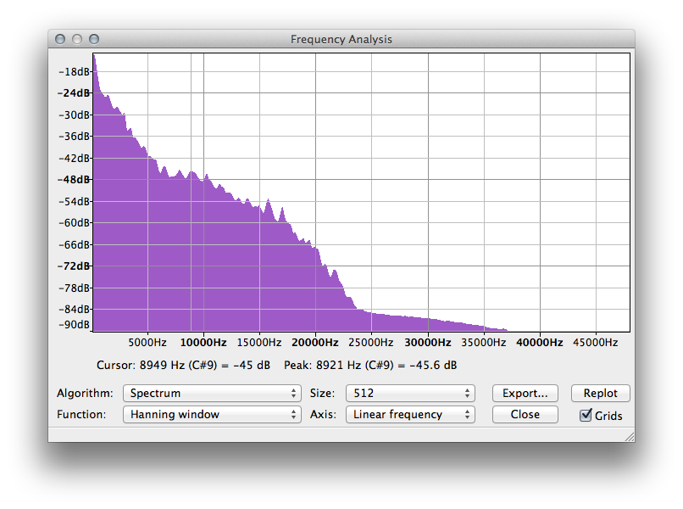Click the Peak readout text
Image resolution: width=683 pixels, height=509 pixels.
point(370,365)
